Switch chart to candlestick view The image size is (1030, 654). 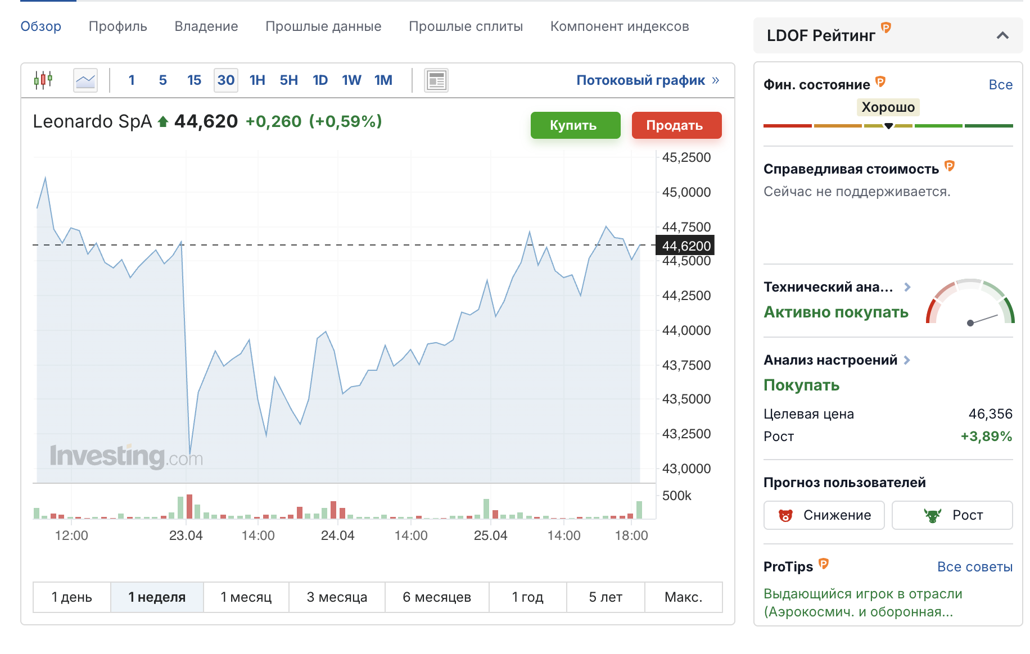[x=43, y=80]
